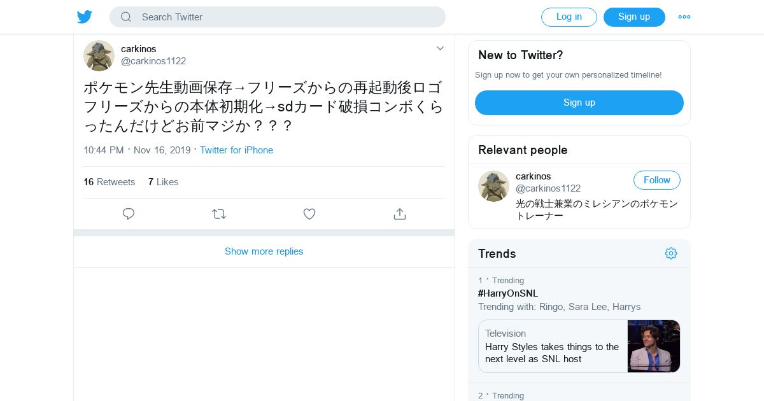Like the tweet with heart icon
Image resolution: width=764 pixels, height=401 pixels.
(x=309, y=214)
